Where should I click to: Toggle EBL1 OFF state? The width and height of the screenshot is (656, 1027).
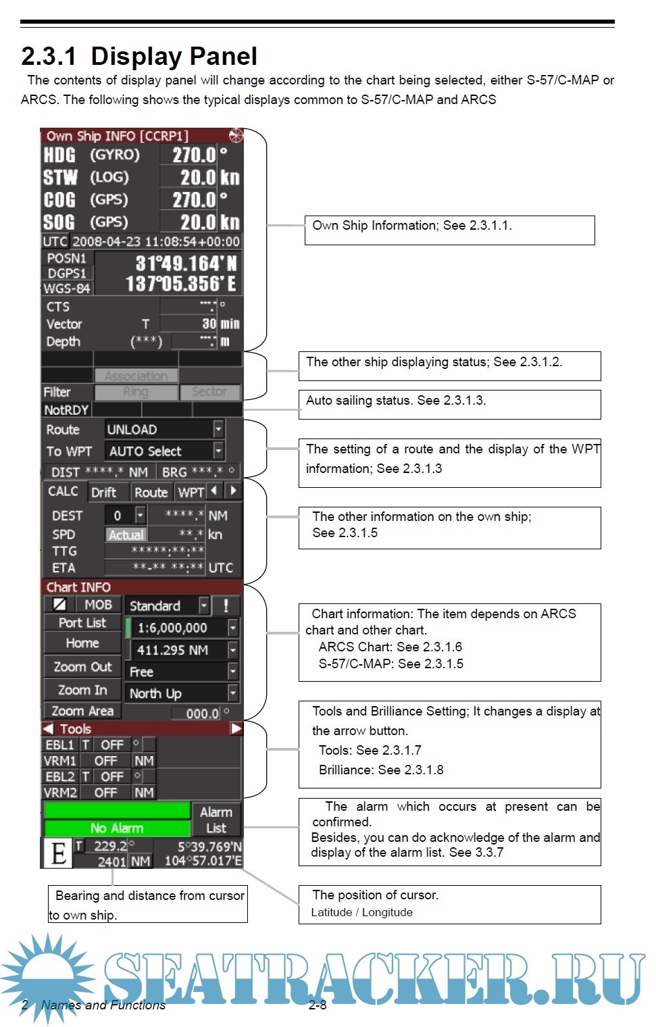[x=111, y=745]
